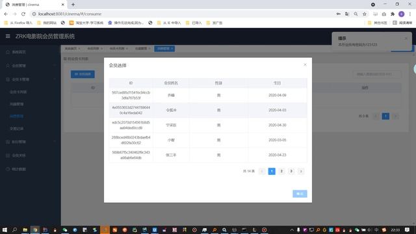Open the purple Chrome profile avatar
The height and width of the screenshot is (234, 416).
(x=402, y=14)
